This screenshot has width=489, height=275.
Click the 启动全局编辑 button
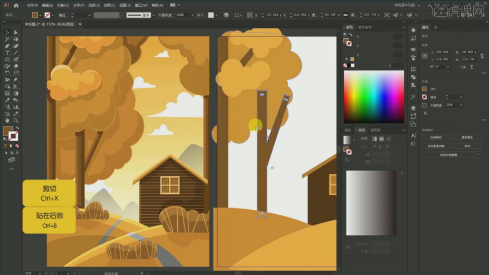[448, 154]
